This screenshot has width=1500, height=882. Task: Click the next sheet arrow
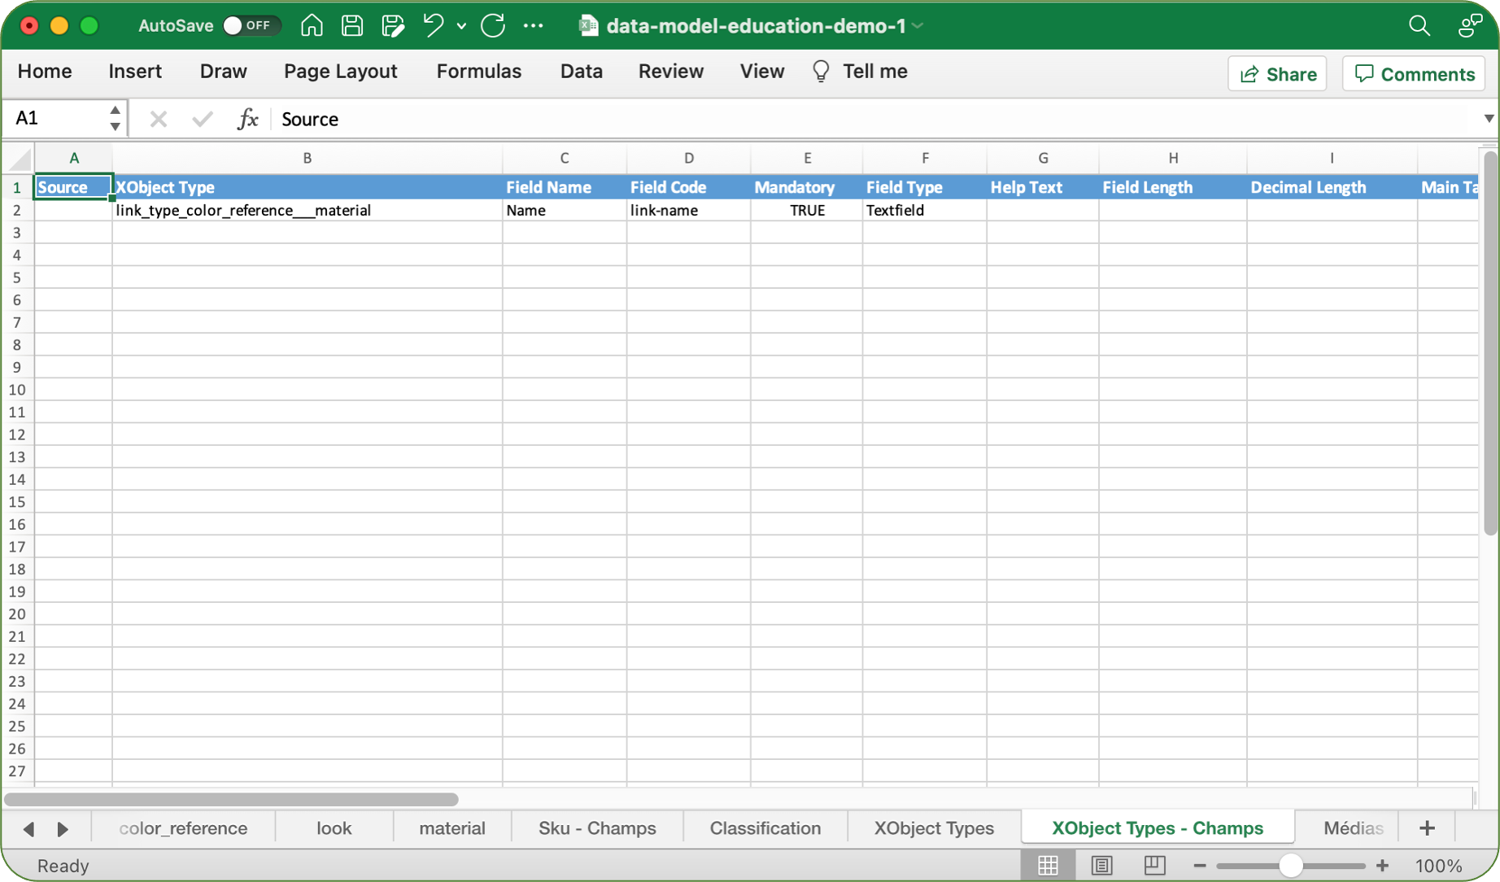point(63,829)
